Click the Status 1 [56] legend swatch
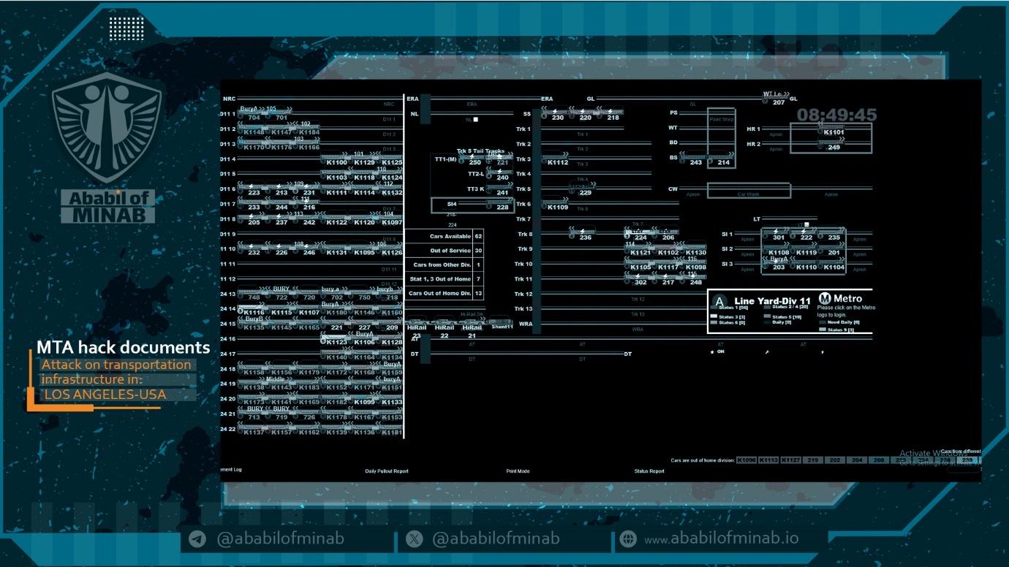The width and height of the screenshot is (1009, 567). 714,307
